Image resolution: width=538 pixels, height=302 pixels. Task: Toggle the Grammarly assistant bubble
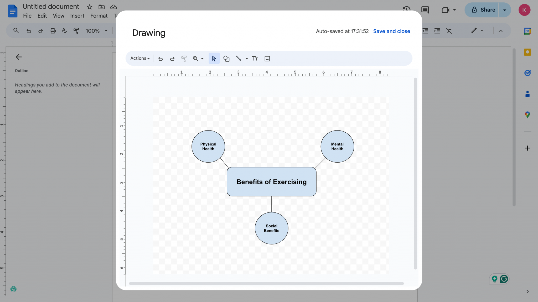pos(504,279)
